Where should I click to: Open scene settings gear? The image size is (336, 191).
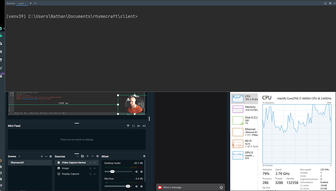click(x=51, y=156)
